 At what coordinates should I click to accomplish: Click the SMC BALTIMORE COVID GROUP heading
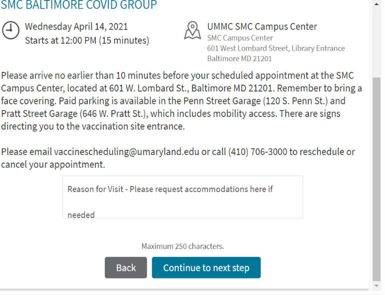(x=79, y=5)
